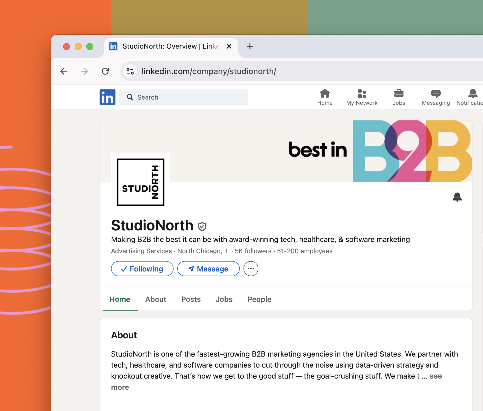The height and width of the screenshot is (411, 483).
Task: Open My Network from the header
Action: [362, 97]
